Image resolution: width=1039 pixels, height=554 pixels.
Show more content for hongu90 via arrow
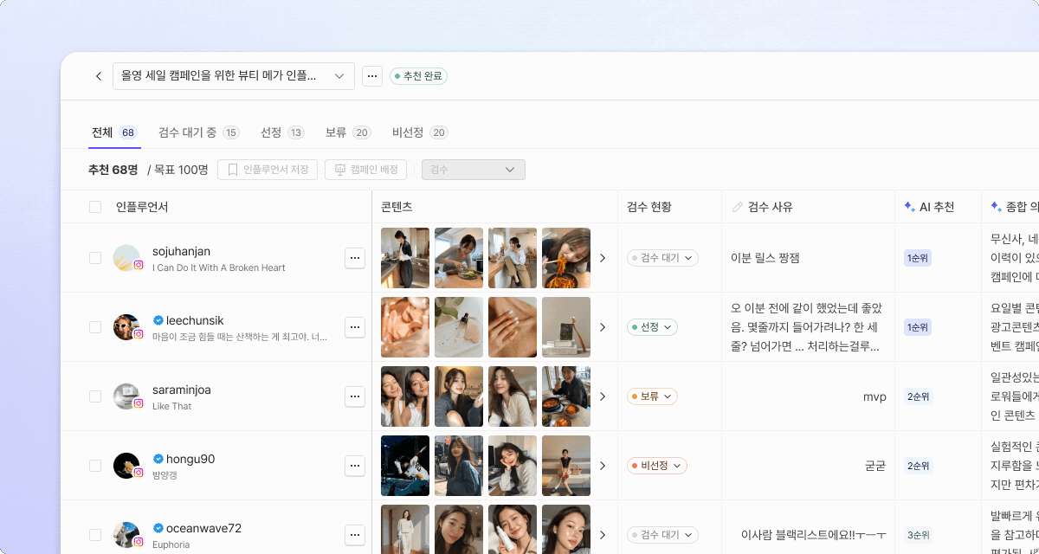pos(603,466)
